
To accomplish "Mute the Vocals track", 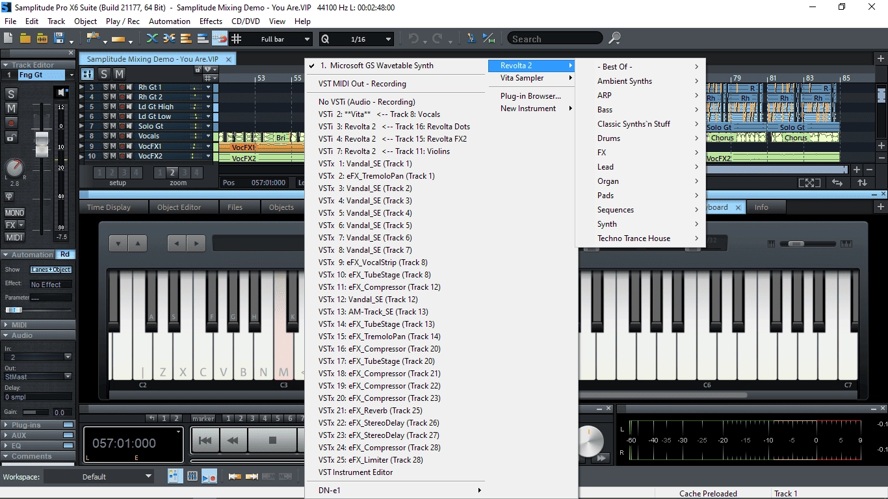I will [112, 136].
